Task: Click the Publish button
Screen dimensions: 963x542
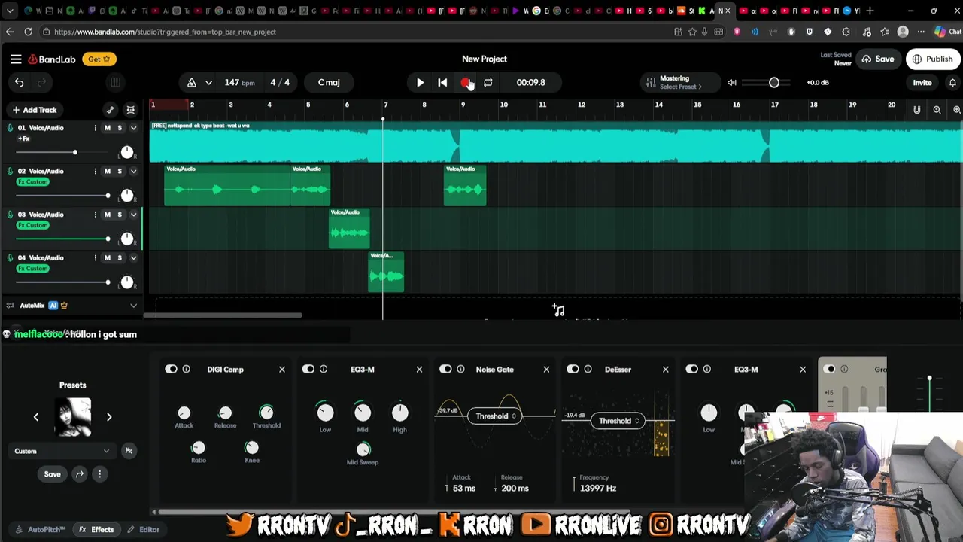Action: tap(932, 59)
